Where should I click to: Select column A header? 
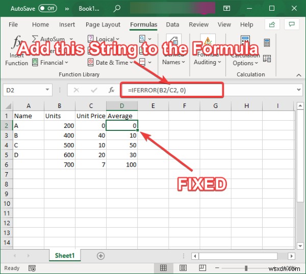(x=29, y=106)
